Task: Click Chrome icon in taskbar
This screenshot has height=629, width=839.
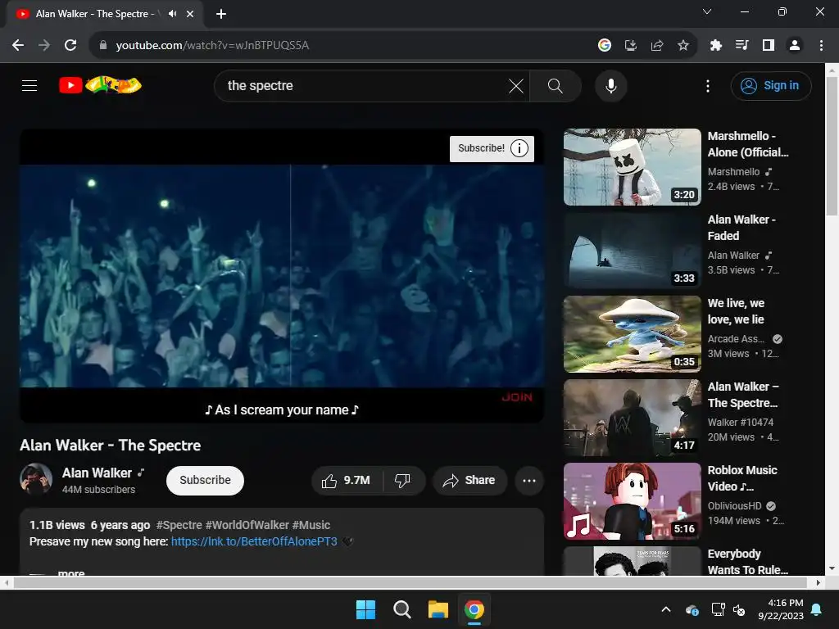Action: click(474, 609)
